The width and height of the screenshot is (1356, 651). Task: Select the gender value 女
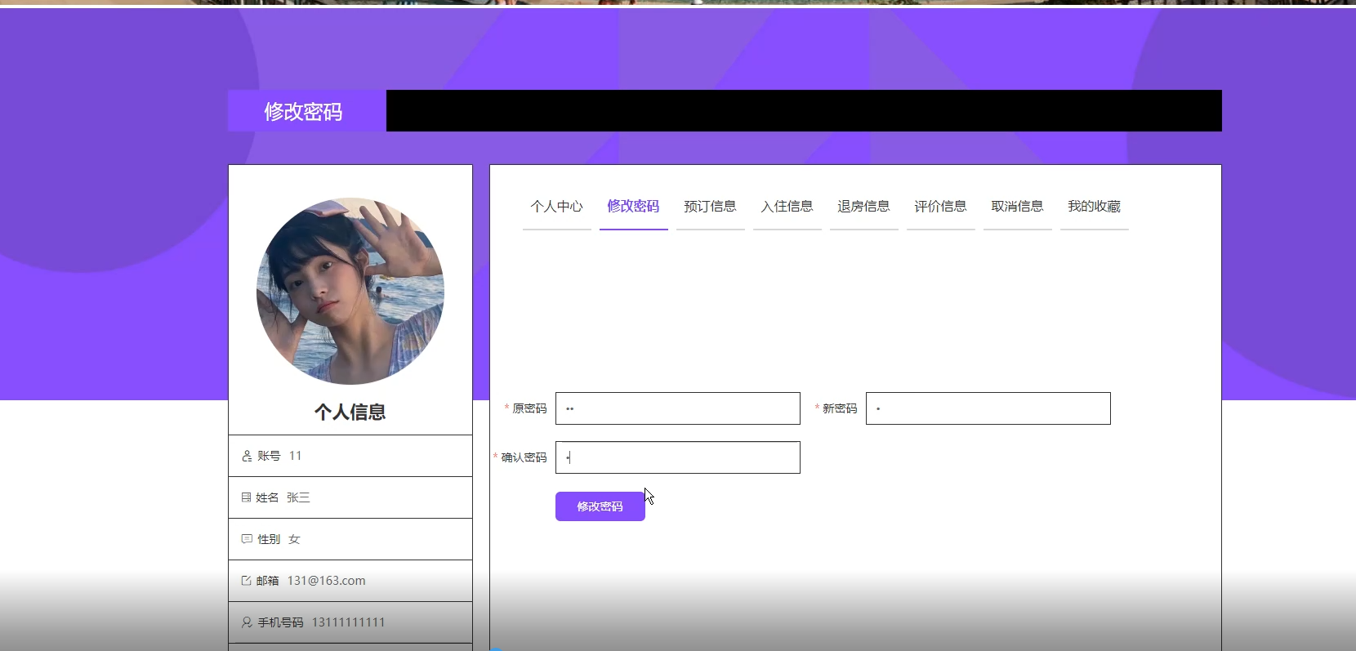pyautogui.click(x=294, y=539)
